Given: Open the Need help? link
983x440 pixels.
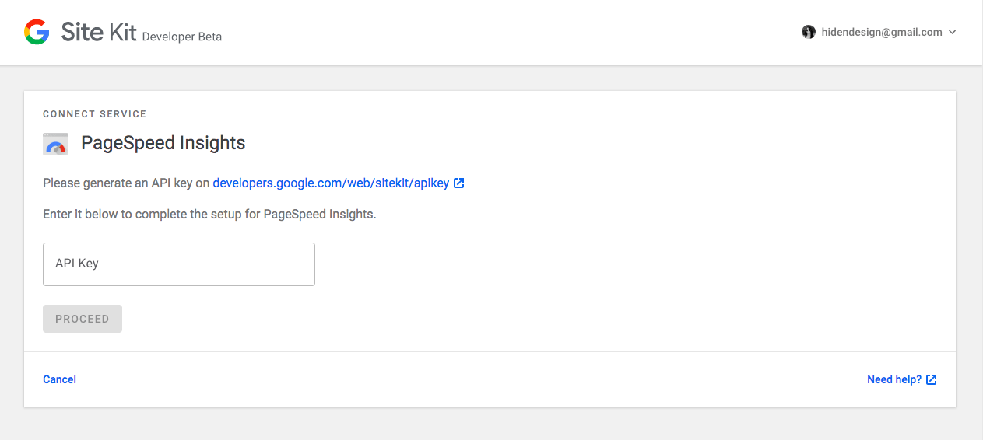Looking at the screenshot, I should tap(894, 379).
